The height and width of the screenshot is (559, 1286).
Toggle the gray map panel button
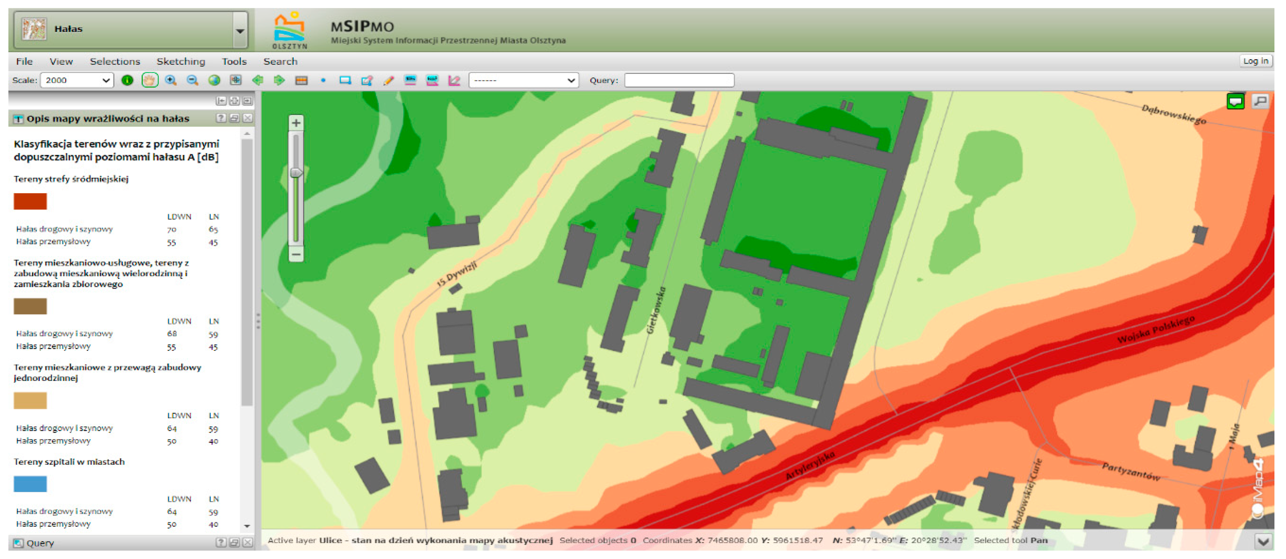1260,102
